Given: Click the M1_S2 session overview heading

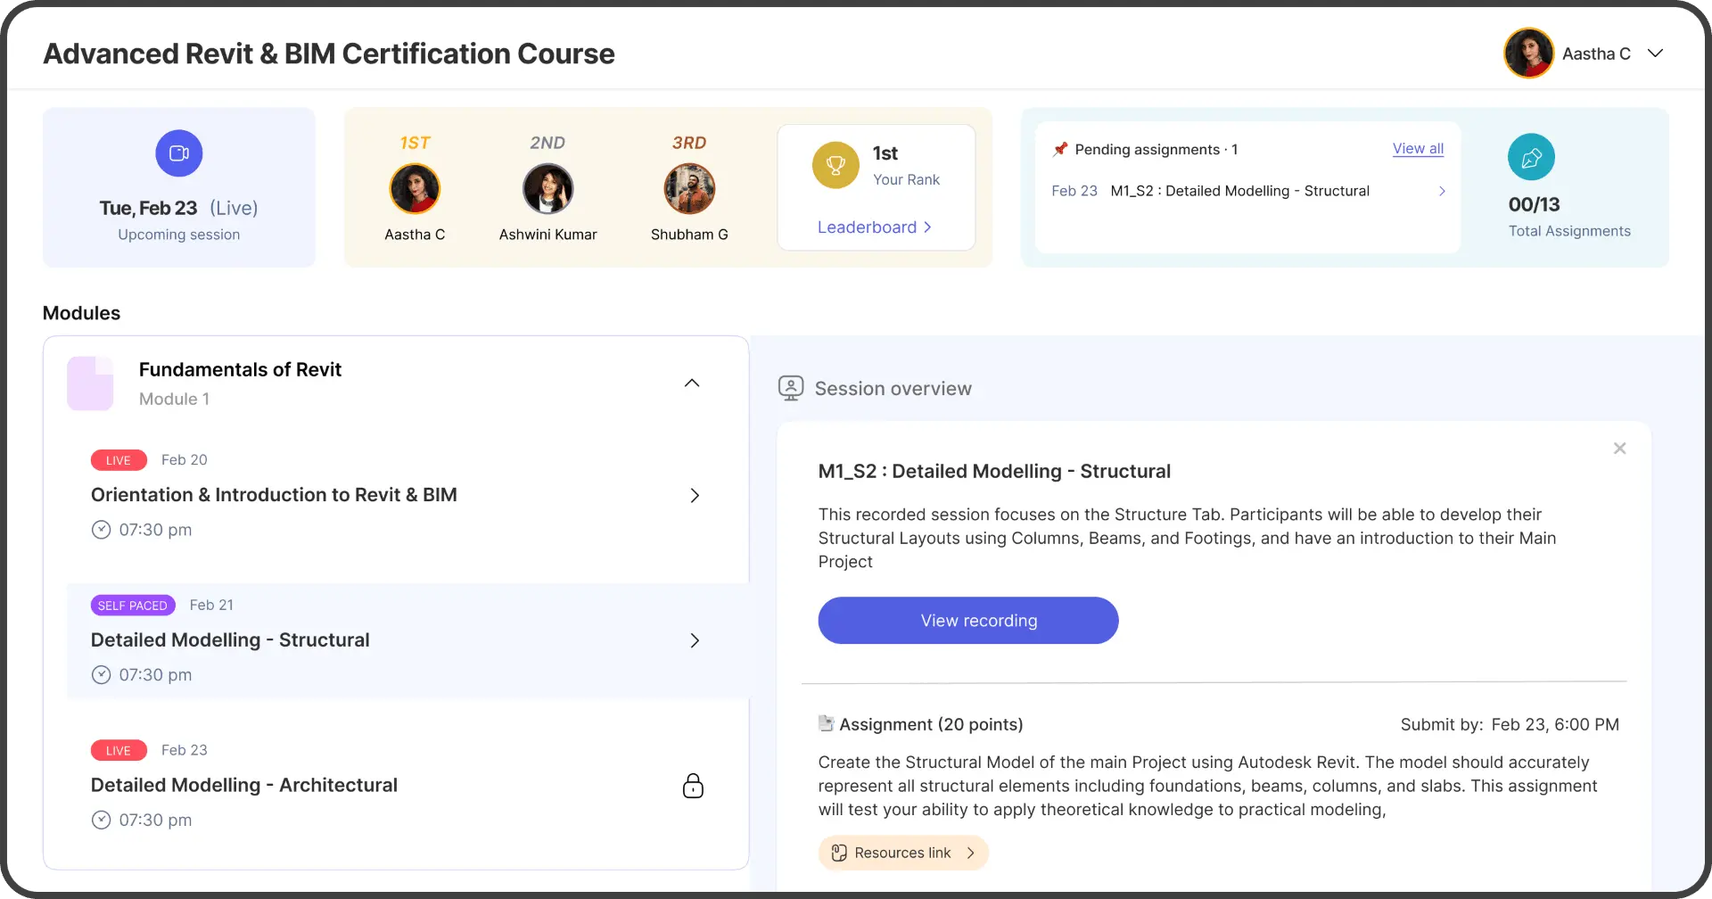Looking at the screenshot, I should pos(994,471).
